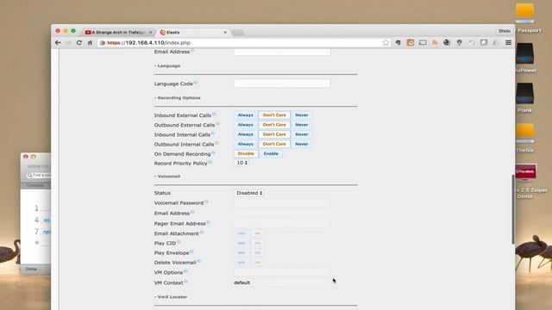Image resolution: width=552 pixels, height=310 pixels.
Task: Click the VM Context field showing default
Action: pos(282,282)
